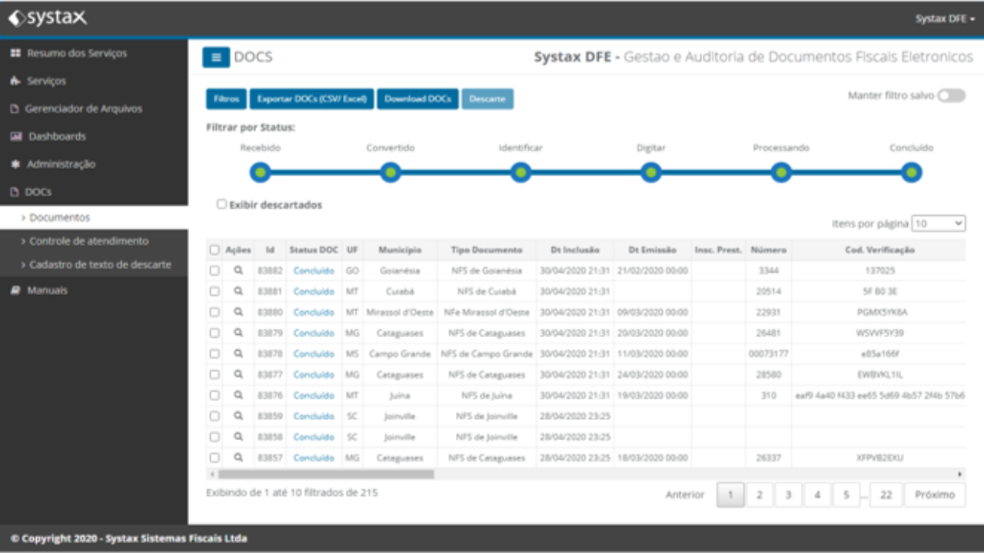The width and height of the screenshot is (984, 553).
Task: Filter by Digitar status node
Action: point(651,173)
